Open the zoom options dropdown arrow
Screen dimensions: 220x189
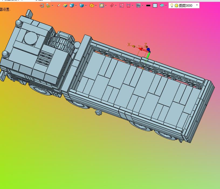[x=106, y=6]
